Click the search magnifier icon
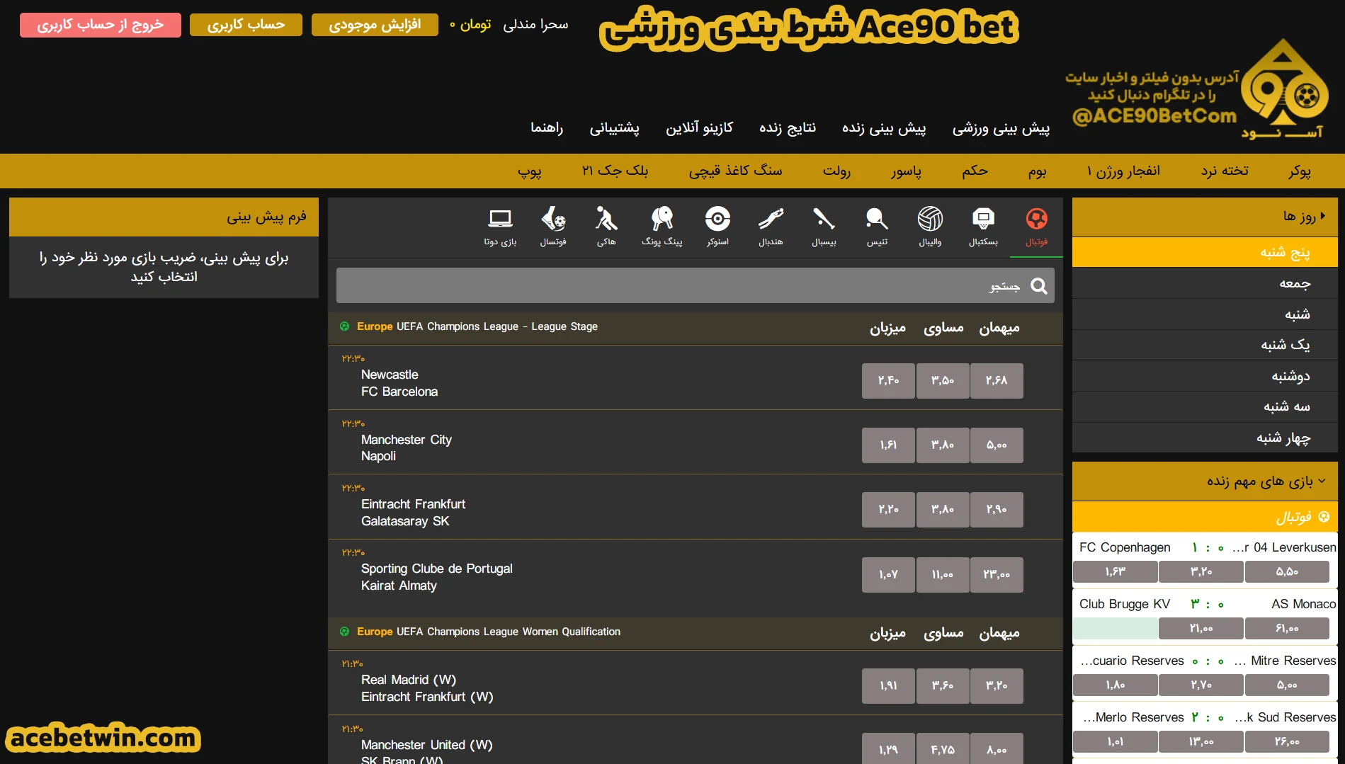Viewport: 1345px width, 764px height. (x=1039, y=285)
